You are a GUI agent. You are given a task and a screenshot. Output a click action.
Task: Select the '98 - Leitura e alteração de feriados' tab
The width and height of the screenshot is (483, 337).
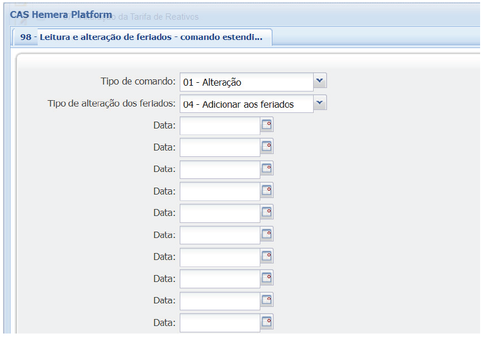click(x=141, y=38)
